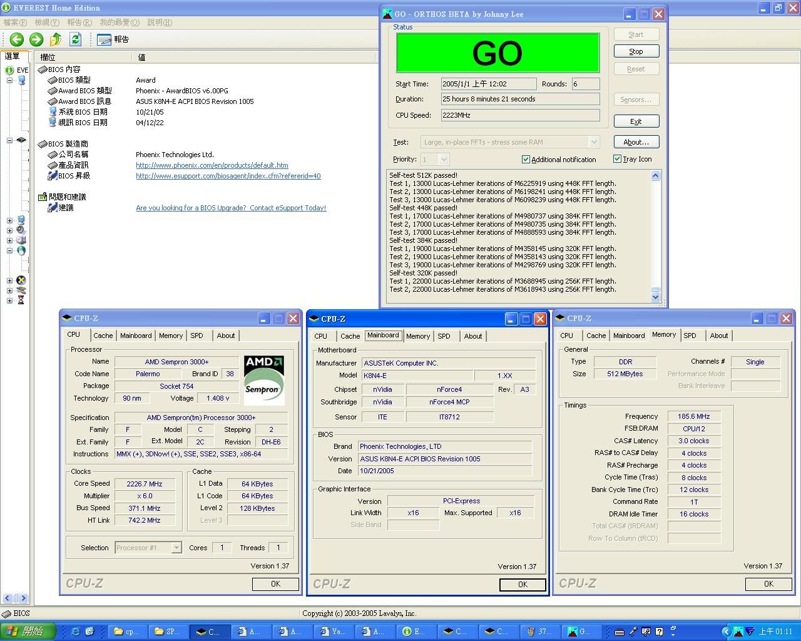Select the computer category icon in EVEREST tree

21,80
